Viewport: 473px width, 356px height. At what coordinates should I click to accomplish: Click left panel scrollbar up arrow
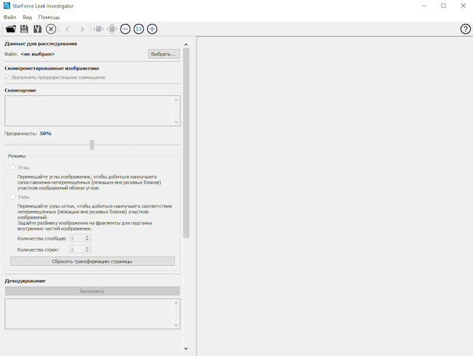click(186, 44)
